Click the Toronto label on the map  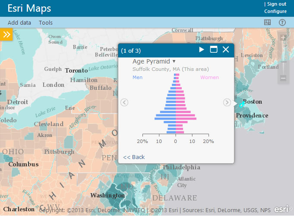click(76, 70)
